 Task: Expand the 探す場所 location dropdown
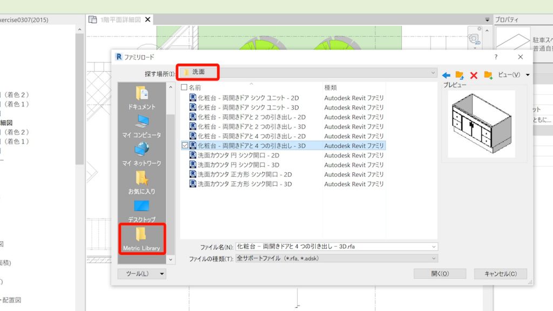tap(434, 72)
